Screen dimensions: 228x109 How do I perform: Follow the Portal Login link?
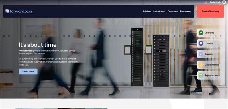click(215, 2)
